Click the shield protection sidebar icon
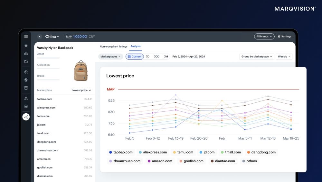This screenshot has height=182, width=322. tap(26, 80)
